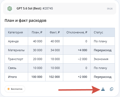The width and height of the screenshot is (120, 97).
Task: Select the Материалы category cell
Action: 16,50
